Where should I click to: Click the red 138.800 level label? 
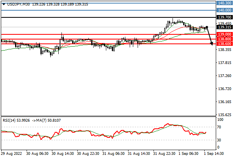pos(224,39)
